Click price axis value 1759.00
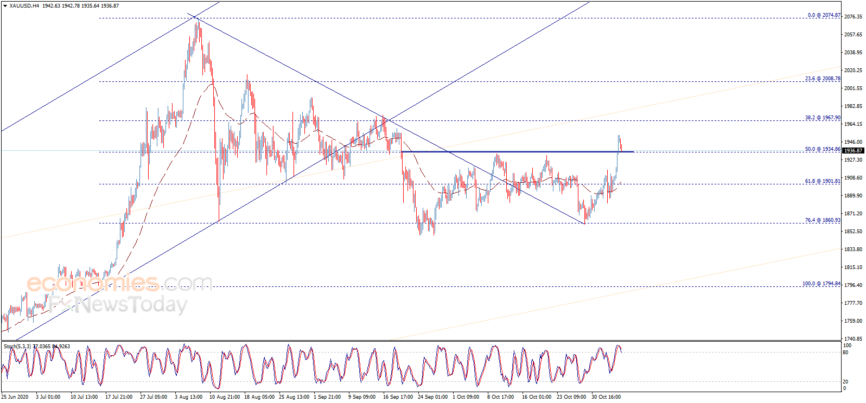The height and width of the screenshot is (403, 866). coord(853,321)
